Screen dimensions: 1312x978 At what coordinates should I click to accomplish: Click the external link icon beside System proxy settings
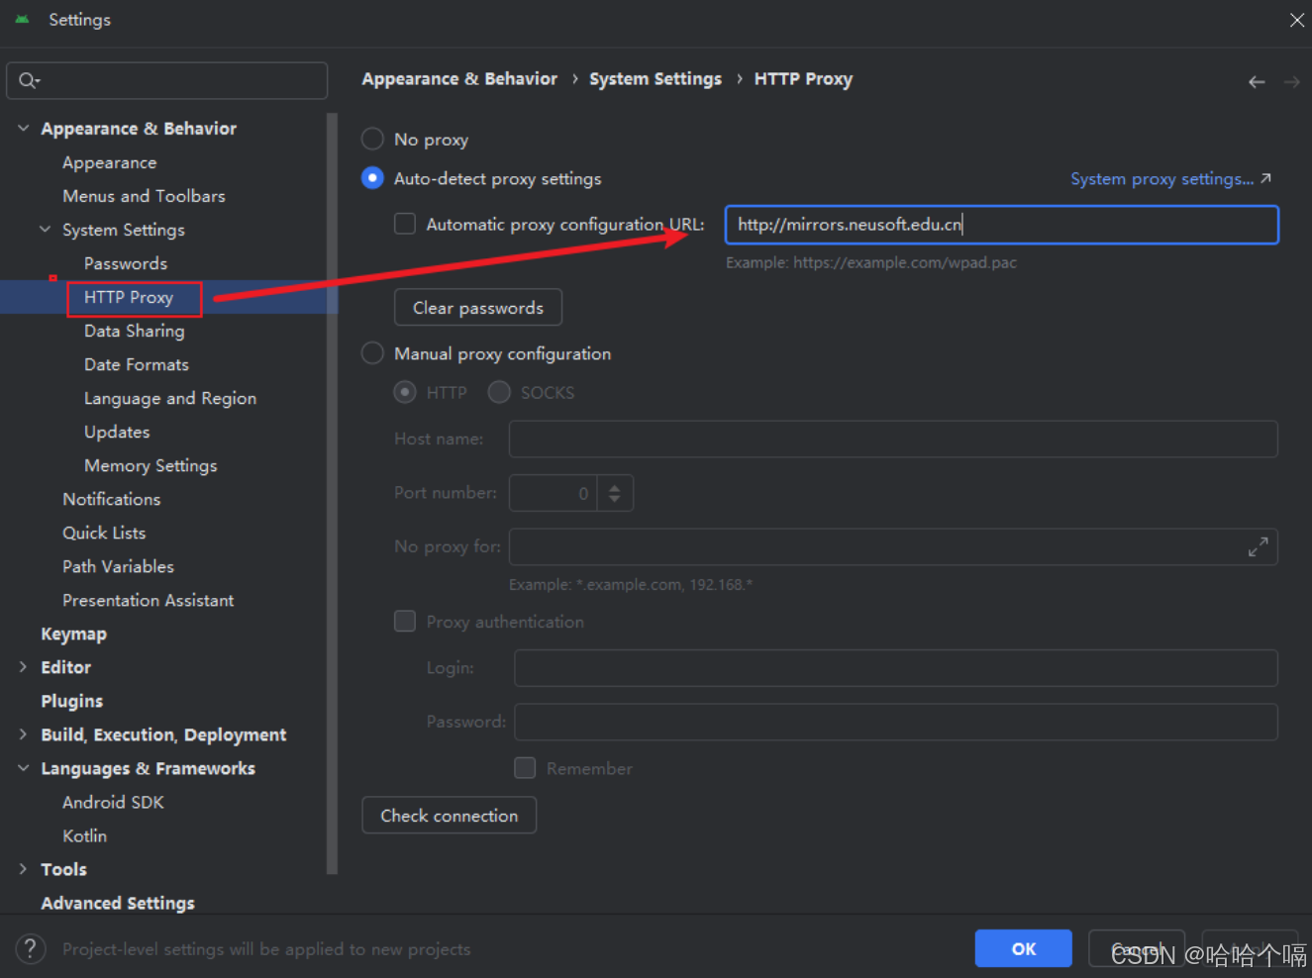[1267, 177]
